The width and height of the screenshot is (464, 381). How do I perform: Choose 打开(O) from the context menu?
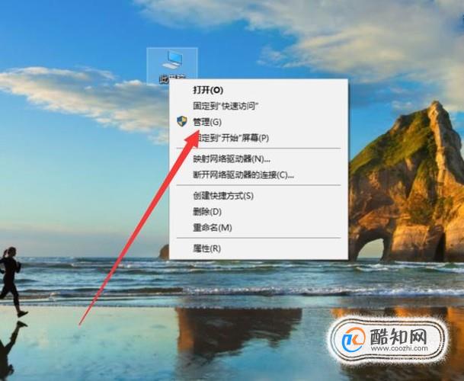[x=208, y=90]
